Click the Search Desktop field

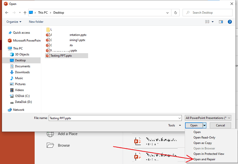coord(207,13)
